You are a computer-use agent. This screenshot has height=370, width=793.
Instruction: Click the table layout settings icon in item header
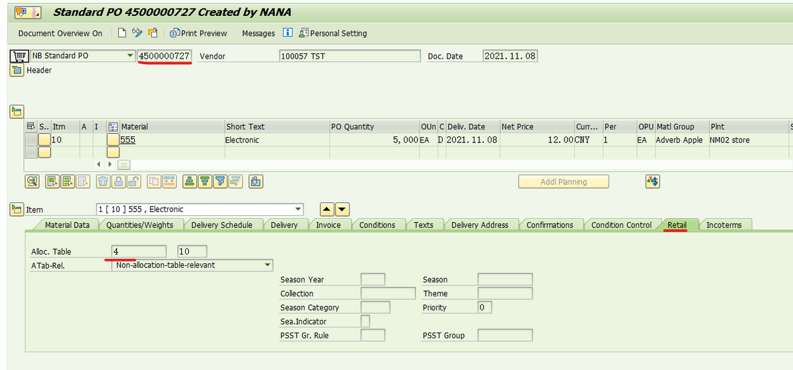click(x=31, y=126)
